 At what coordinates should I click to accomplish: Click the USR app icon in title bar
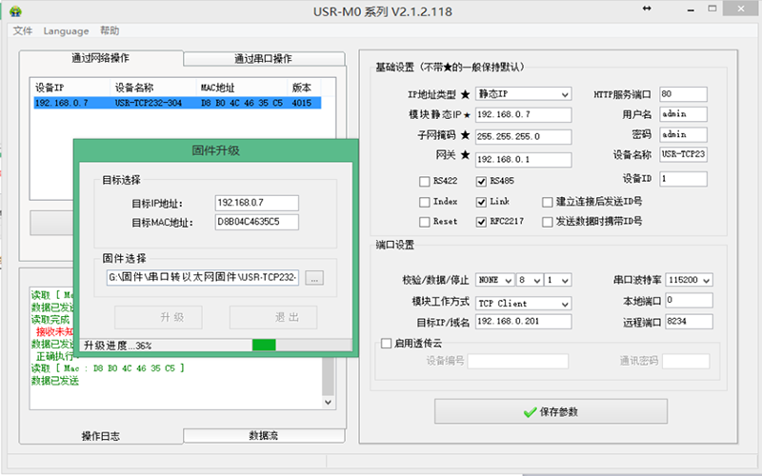(x=13, y=11)
